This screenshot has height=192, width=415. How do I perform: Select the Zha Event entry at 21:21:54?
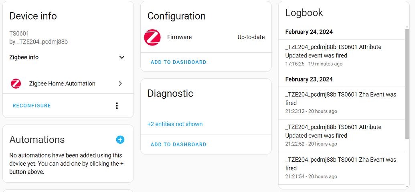(x=341, y=168)
